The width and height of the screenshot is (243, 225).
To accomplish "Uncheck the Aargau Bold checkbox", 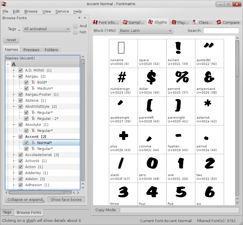I will pyautogui.click(x=26, y=82).
